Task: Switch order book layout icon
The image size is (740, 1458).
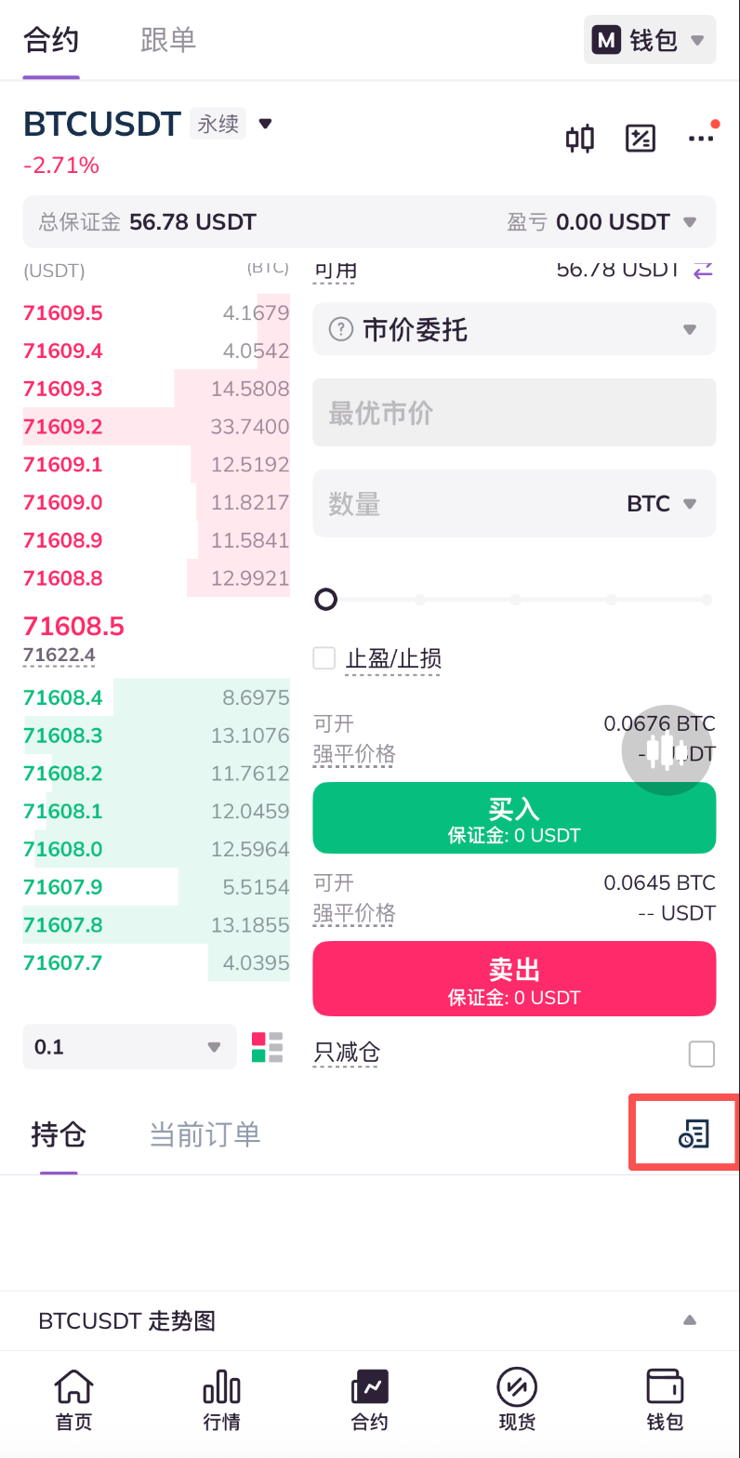Action: (267, 1047)
